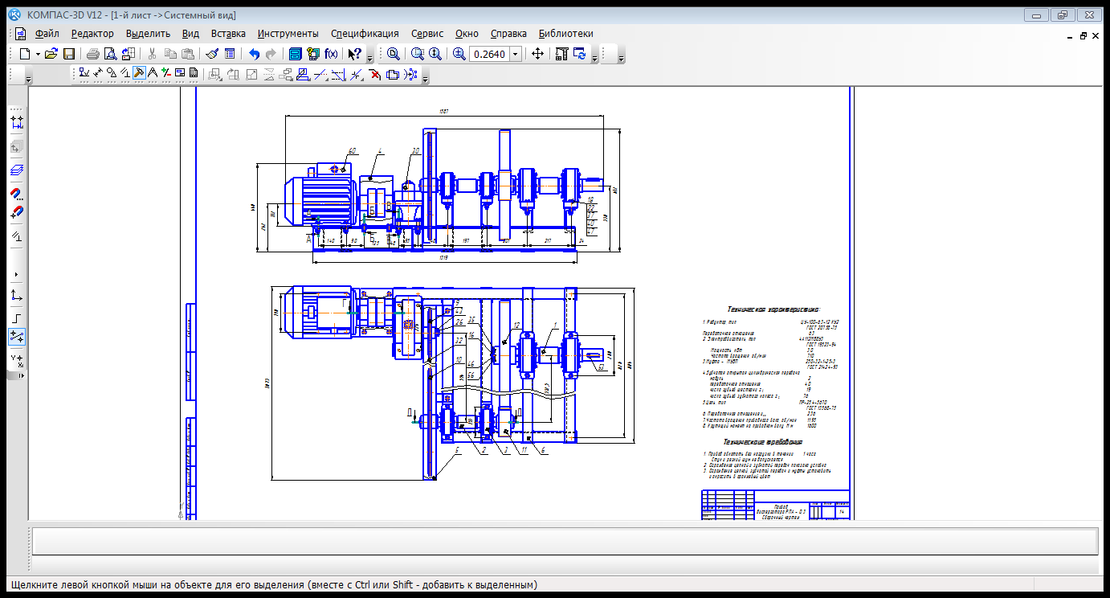
Task: Activate the pan view cross-arrows icon
Action: [537, 54]
